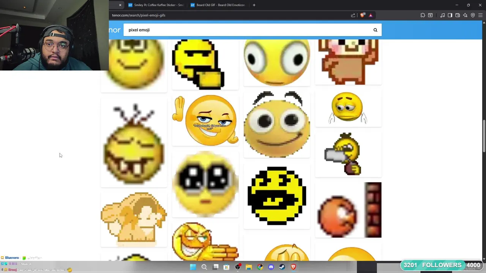Open the sparkly black-eyed pleading emoji GIF
486x273 pixels.
click(205, 184)
